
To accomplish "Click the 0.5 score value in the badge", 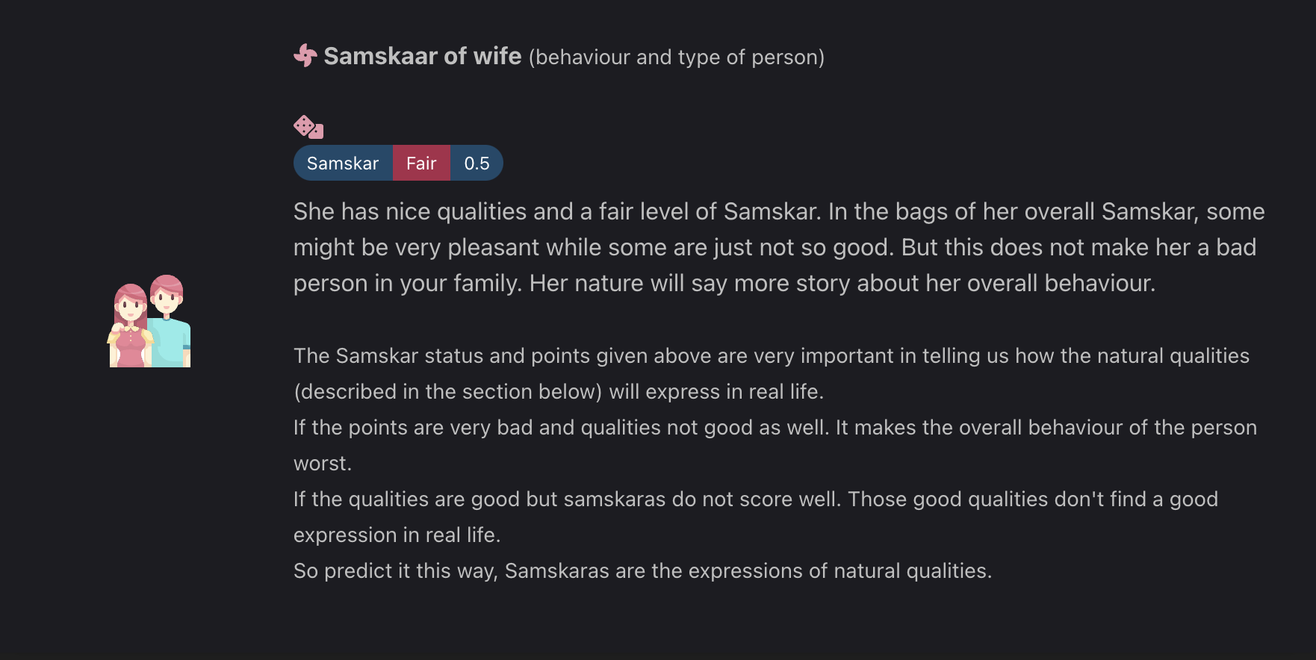I will click(x=477, y=164).
